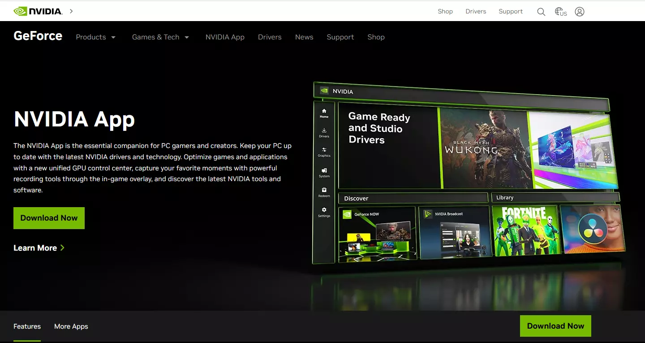The image size is (645, 343).
Task: Expand the Products dropdown menu
Action: pyautogui.click(x=96, y=37)
